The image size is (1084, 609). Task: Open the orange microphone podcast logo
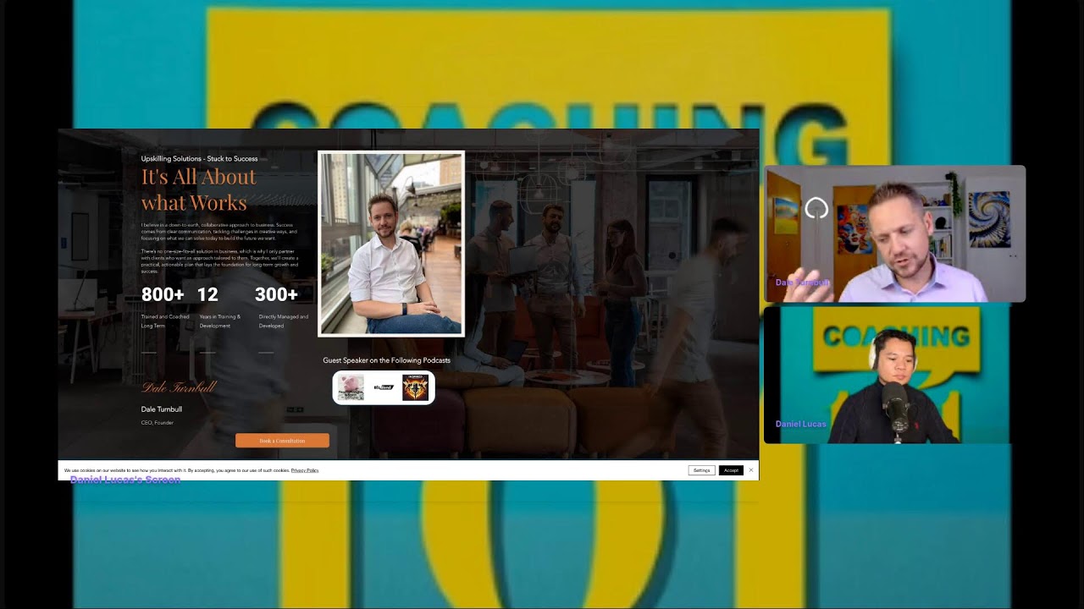point(415,387)
